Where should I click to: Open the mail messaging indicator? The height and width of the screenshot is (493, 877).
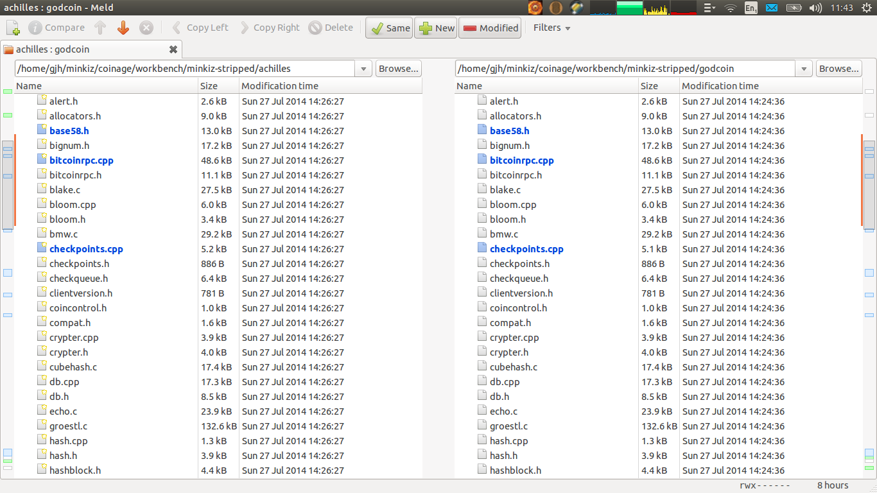[772, 8]
